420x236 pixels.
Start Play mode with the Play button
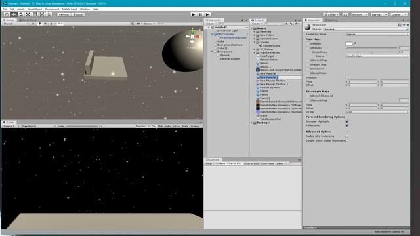(194, 14)
